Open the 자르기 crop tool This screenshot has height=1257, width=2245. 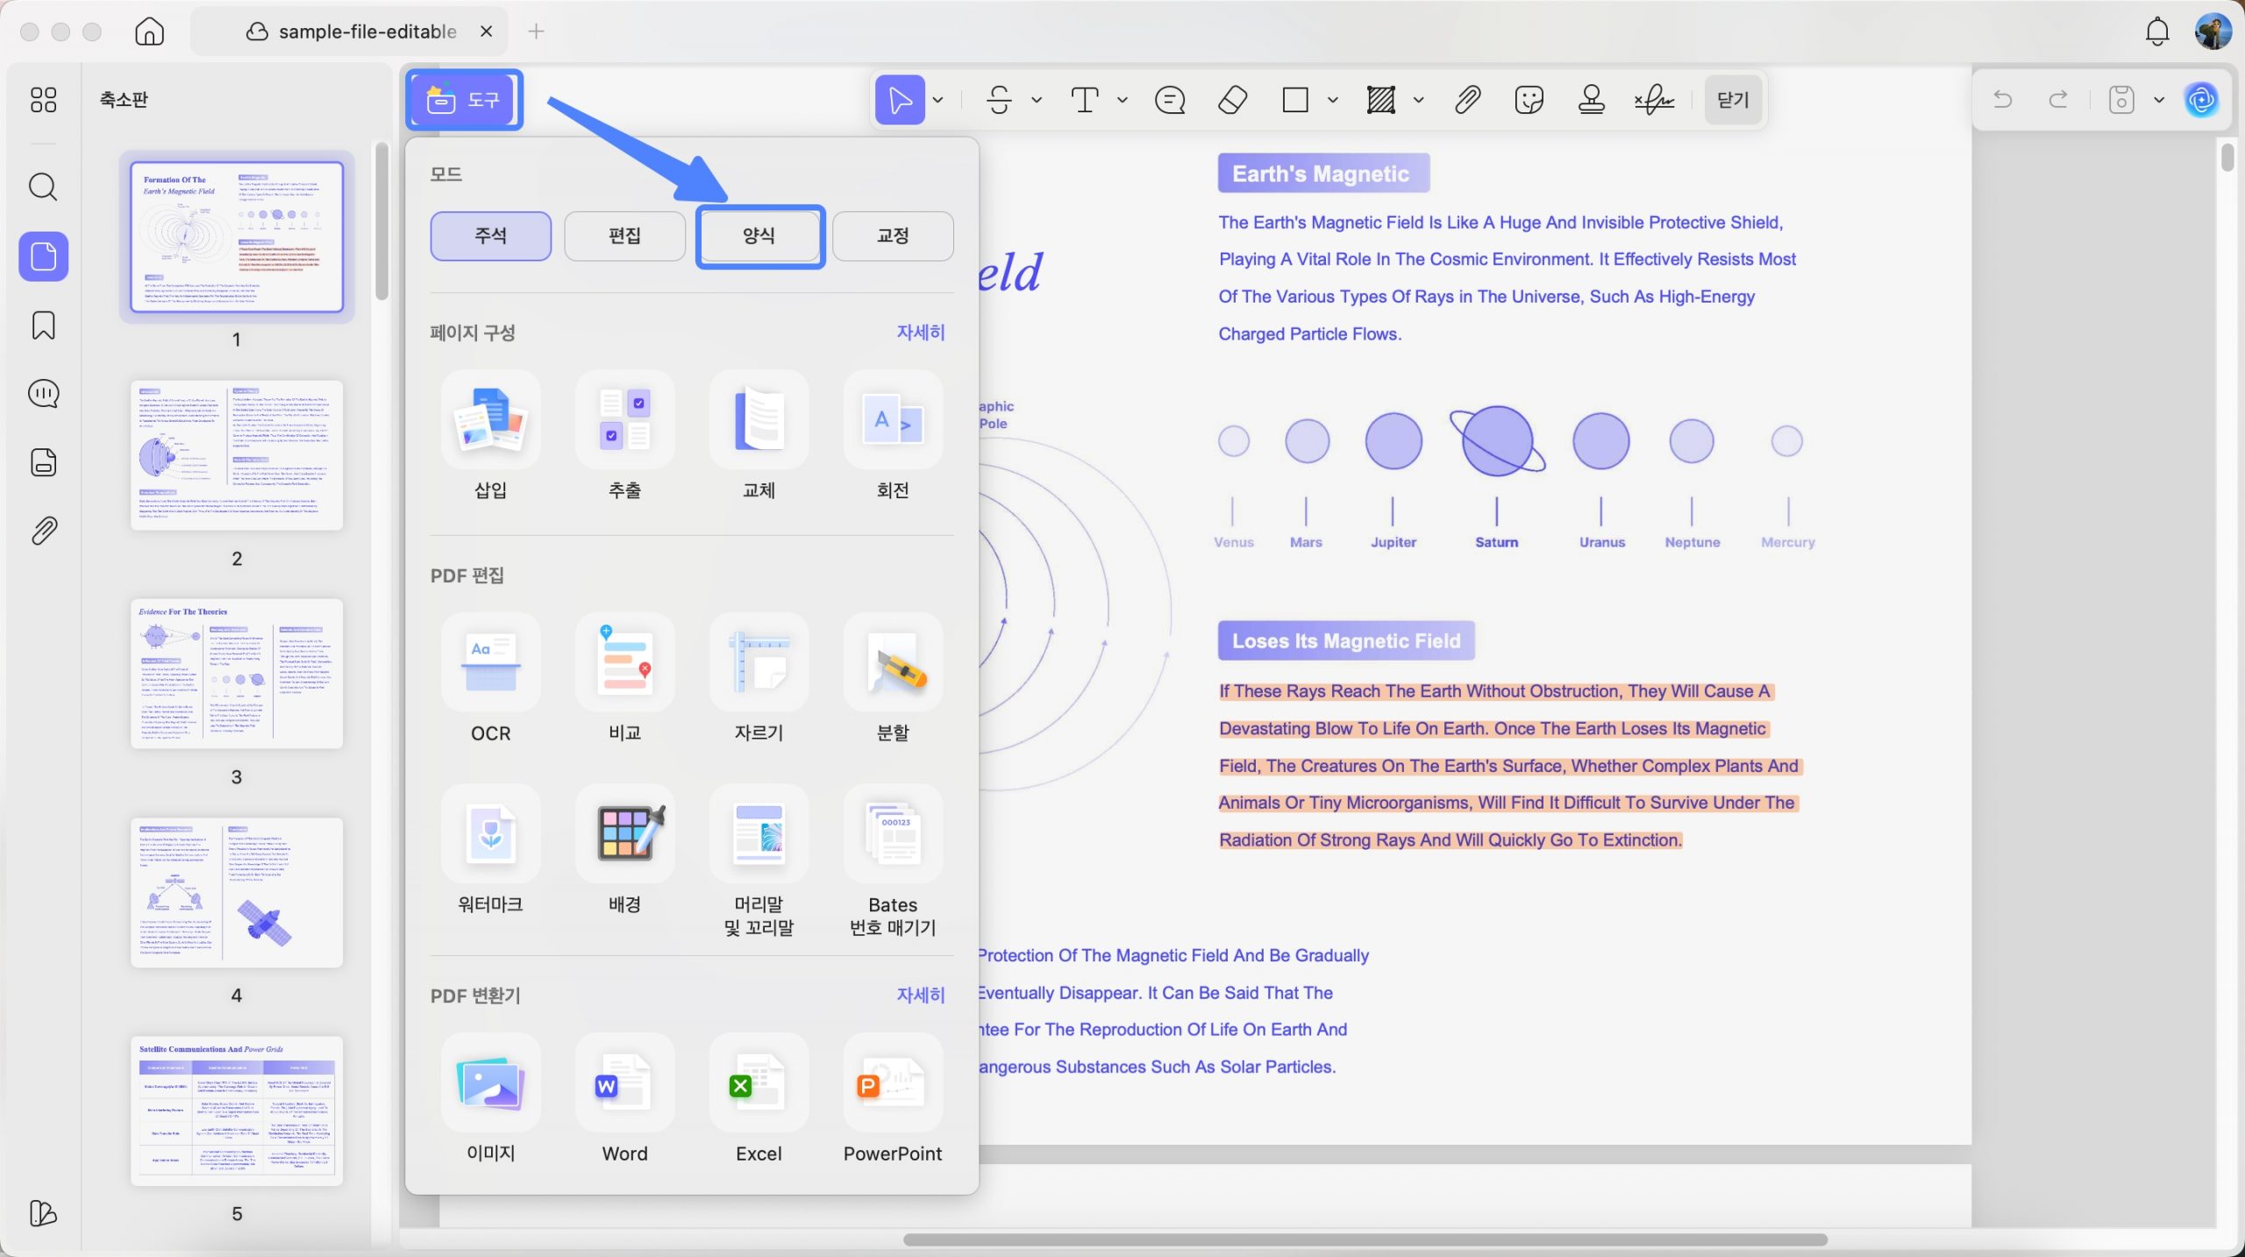[x=759, y=680]
